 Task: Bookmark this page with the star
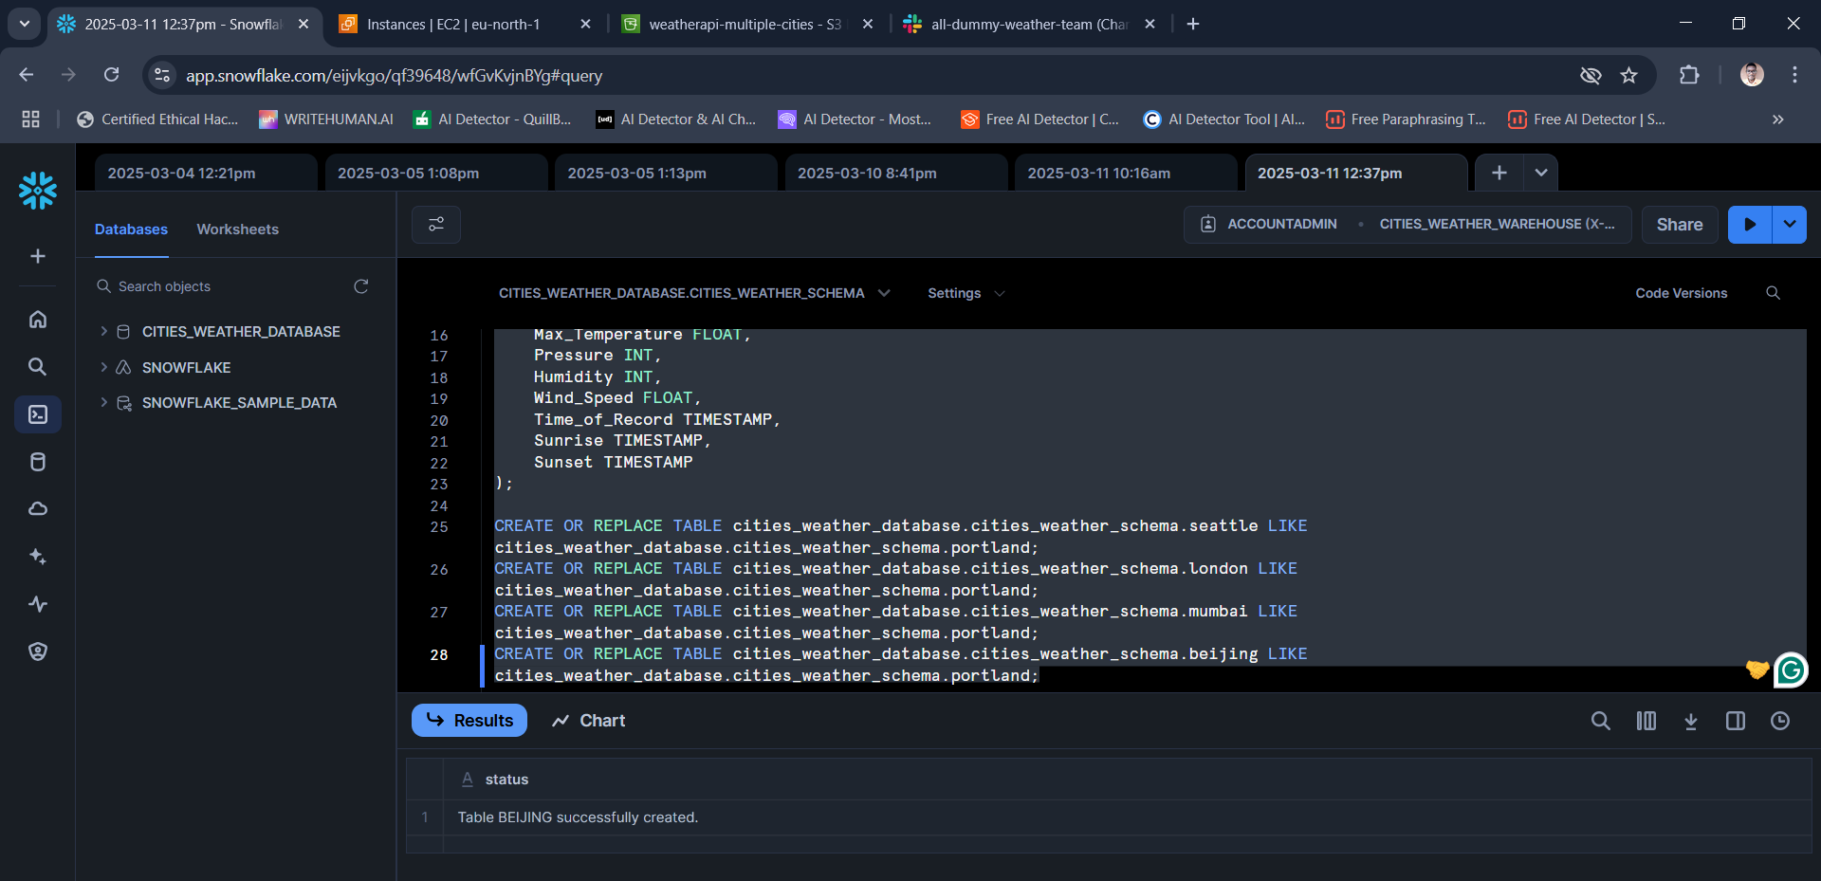1629,75
